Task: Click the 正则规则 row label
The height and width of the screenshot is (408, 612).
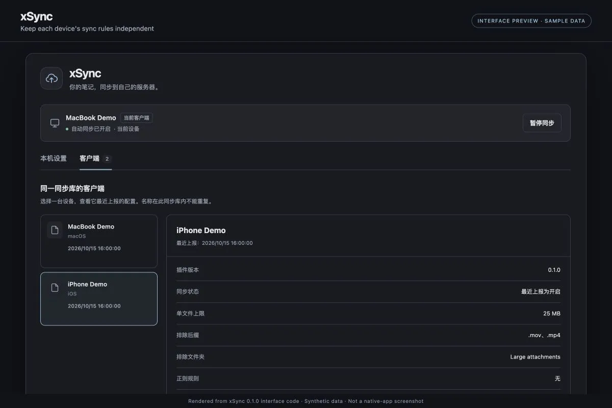Action: 188,379
